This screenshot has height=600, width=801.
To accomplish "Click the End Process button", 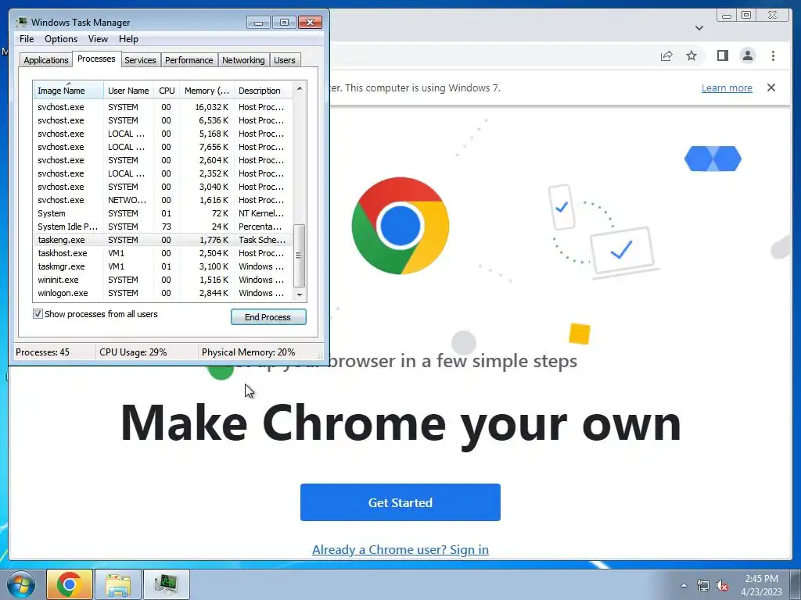I will point(268,317).
